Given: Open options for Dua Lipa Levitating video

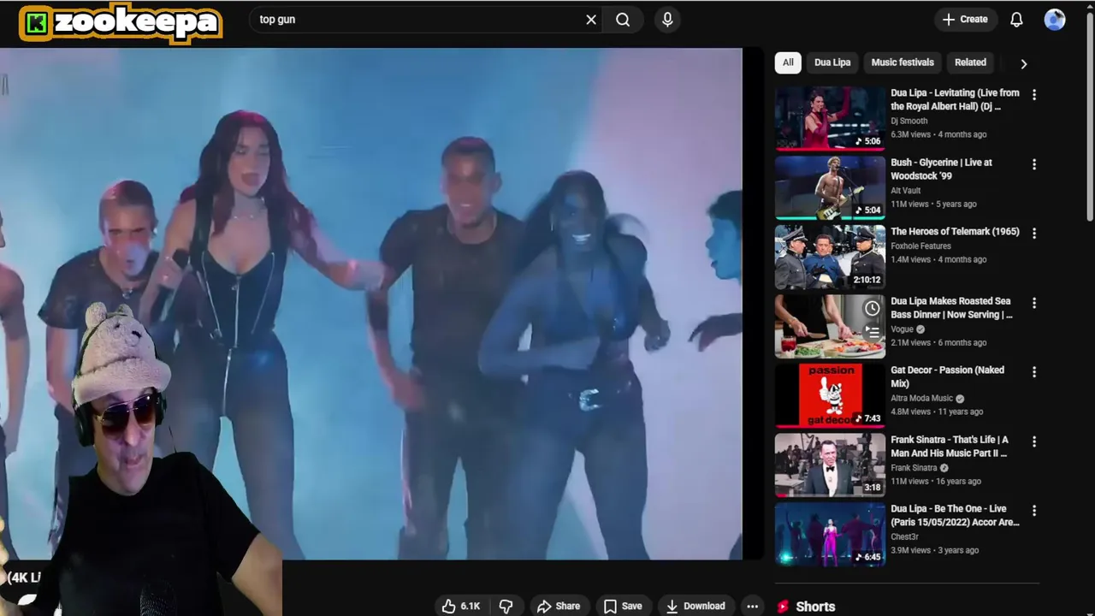Looking at the screenshot, I should coord(1034,95).
